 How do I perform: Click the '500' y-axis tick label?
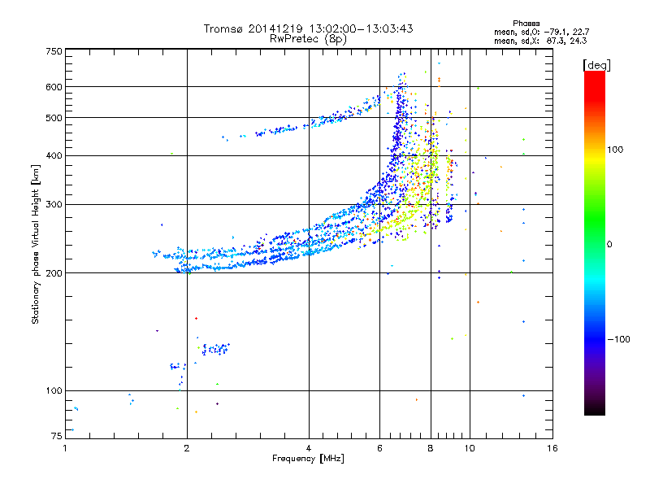(54, 118)
